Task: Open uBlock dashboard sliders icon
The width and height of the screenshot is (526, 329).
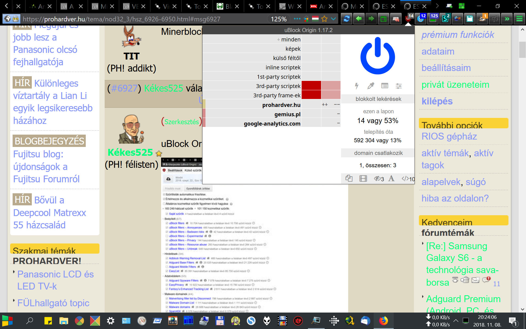Action: click(x=399, y=86)
